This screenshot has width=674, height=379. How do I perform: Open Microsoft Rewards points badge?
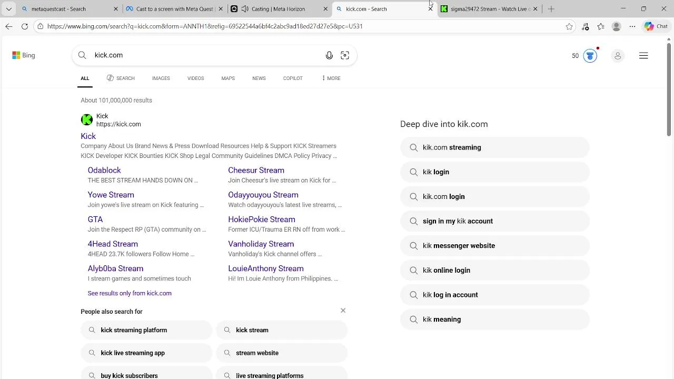coord(584,55)
